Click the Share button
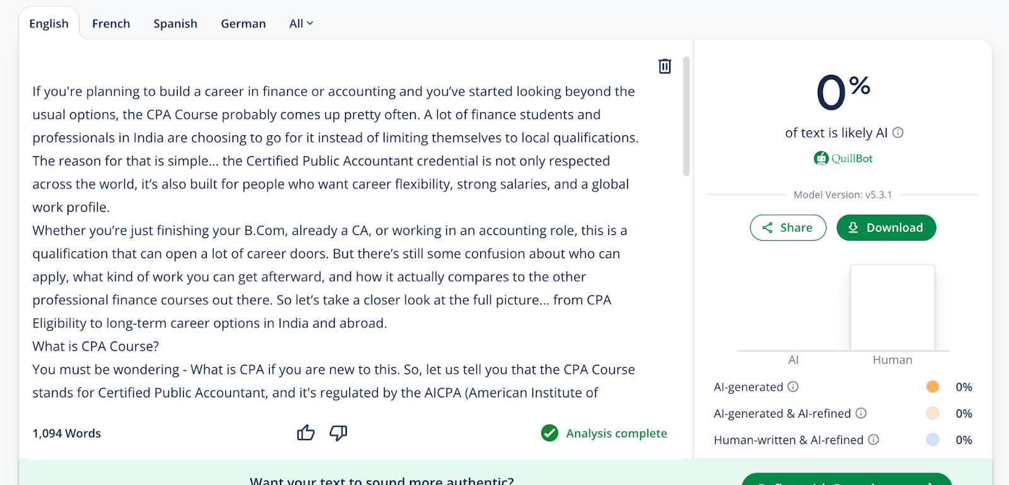The image size is (1009, 485). pyautogui.click(x=788, y=227)
